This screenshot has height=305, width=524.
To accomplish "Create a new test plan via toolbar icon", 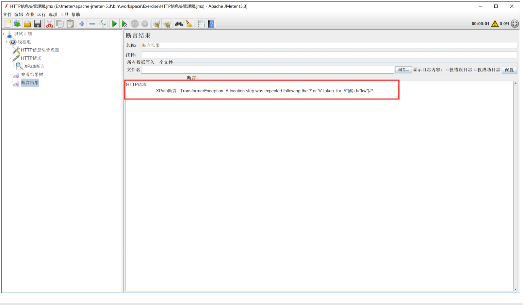I will [x=7, y=23].
